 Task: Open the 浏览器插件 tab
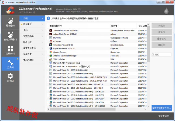[x=32, y=36]
